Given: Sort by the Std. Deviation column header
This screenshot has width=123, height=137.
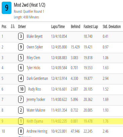Looking at the screenshot, I should (112, 26).
